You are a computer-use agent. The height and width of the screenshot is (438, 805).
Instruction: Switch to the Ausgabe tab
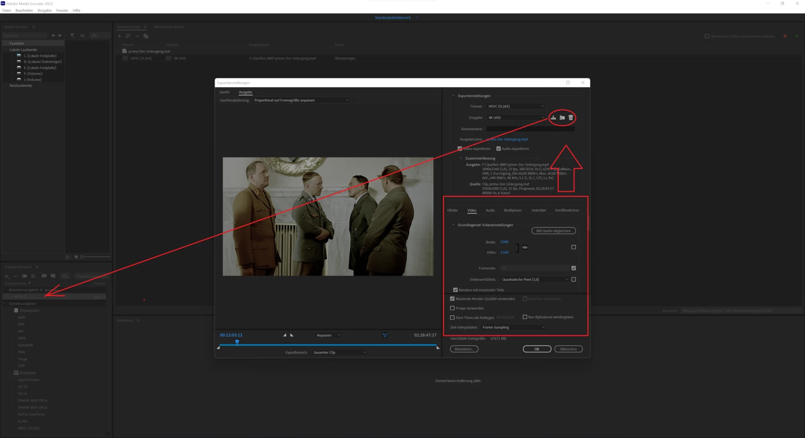pyautogui.click(x=245, y=92)
